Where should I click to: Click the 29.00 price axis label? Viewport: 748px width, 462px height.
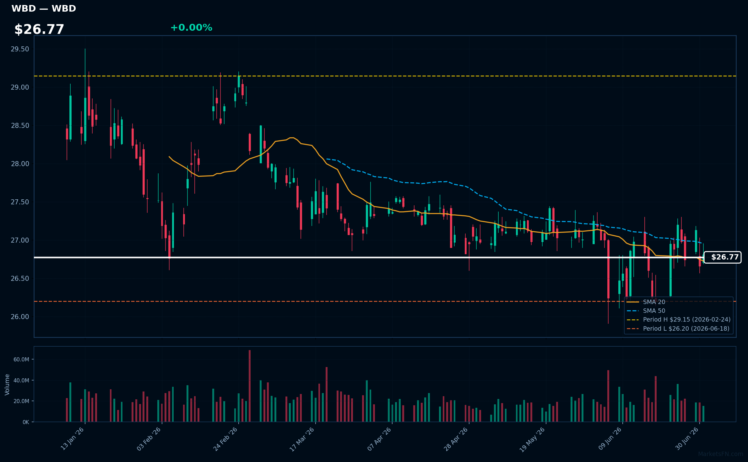pos(20,87)
